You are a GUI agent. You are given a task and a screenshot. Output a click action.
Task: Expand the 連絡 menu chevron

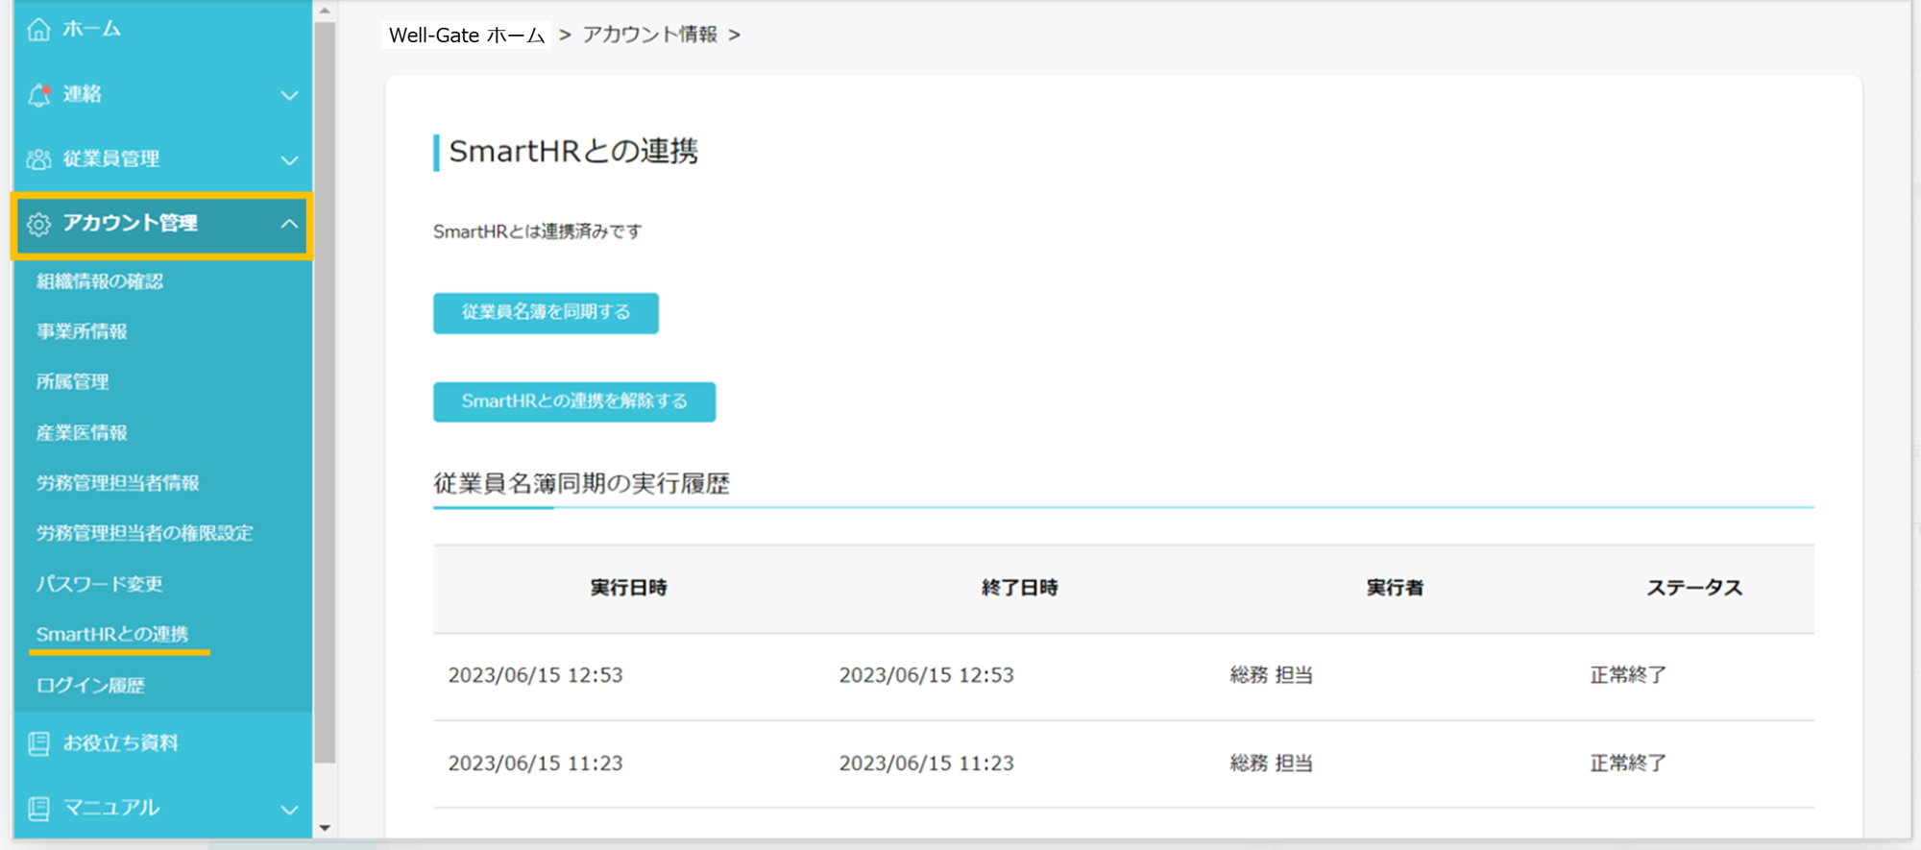(289, 95)
